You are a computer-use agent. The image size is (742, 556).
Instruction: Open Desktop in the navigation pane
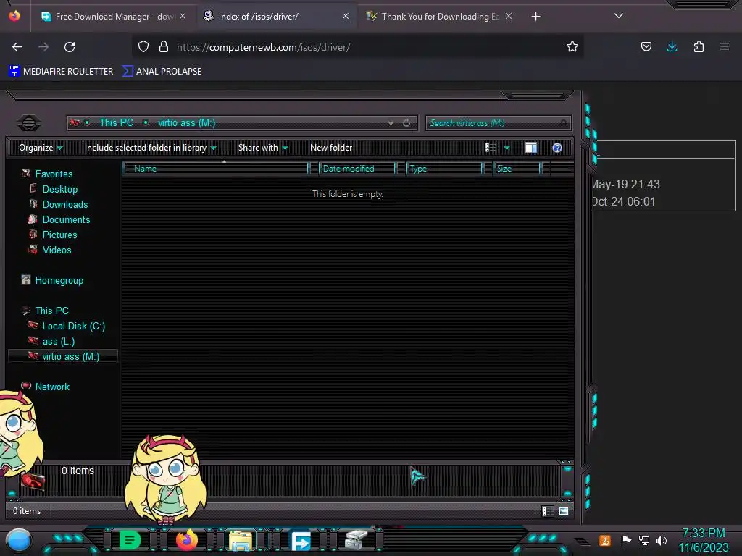54,189
